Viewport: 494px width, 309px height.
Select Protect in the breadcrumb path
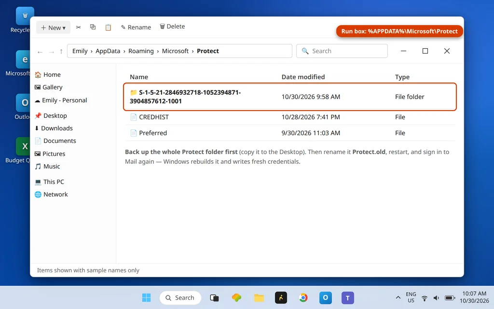coord(208,51)
